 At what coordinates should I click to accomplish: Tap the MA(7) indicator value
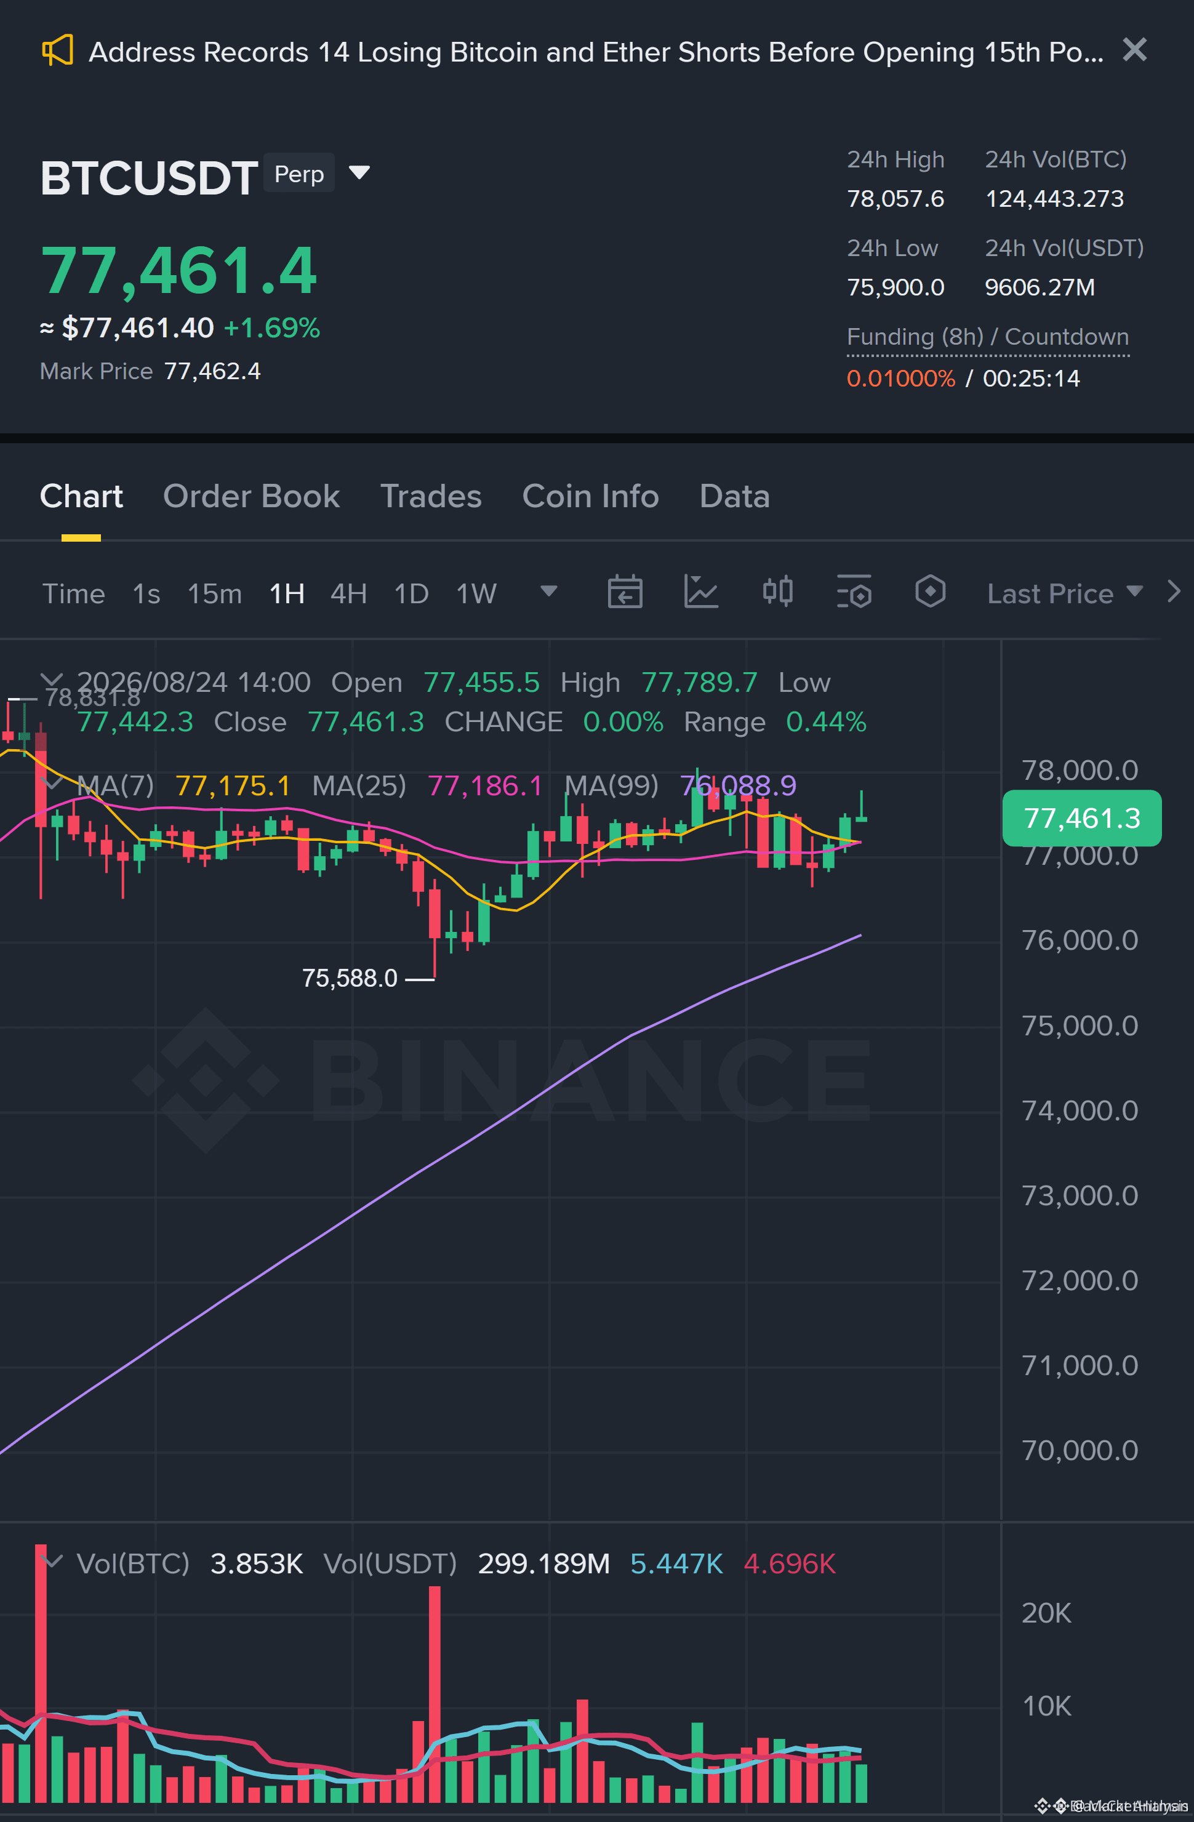(233, 785)
